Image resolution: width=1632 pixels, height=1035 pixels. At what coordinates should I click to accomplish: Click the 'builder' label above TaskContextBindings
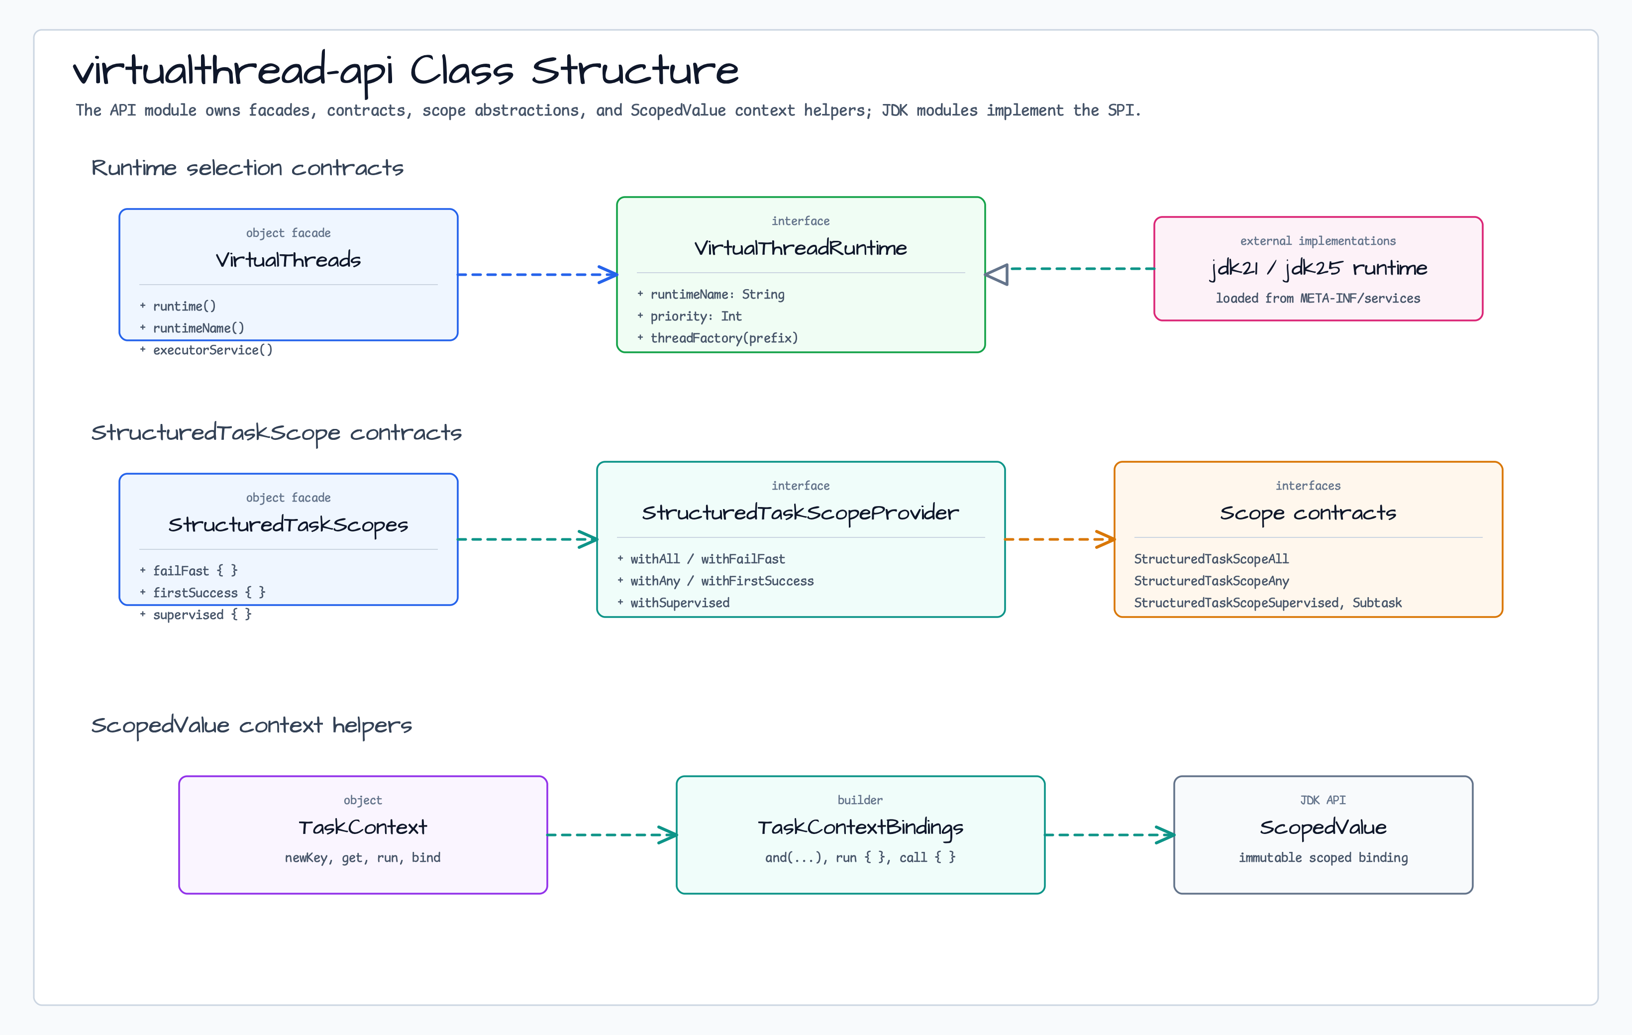[x=860, y=800]
